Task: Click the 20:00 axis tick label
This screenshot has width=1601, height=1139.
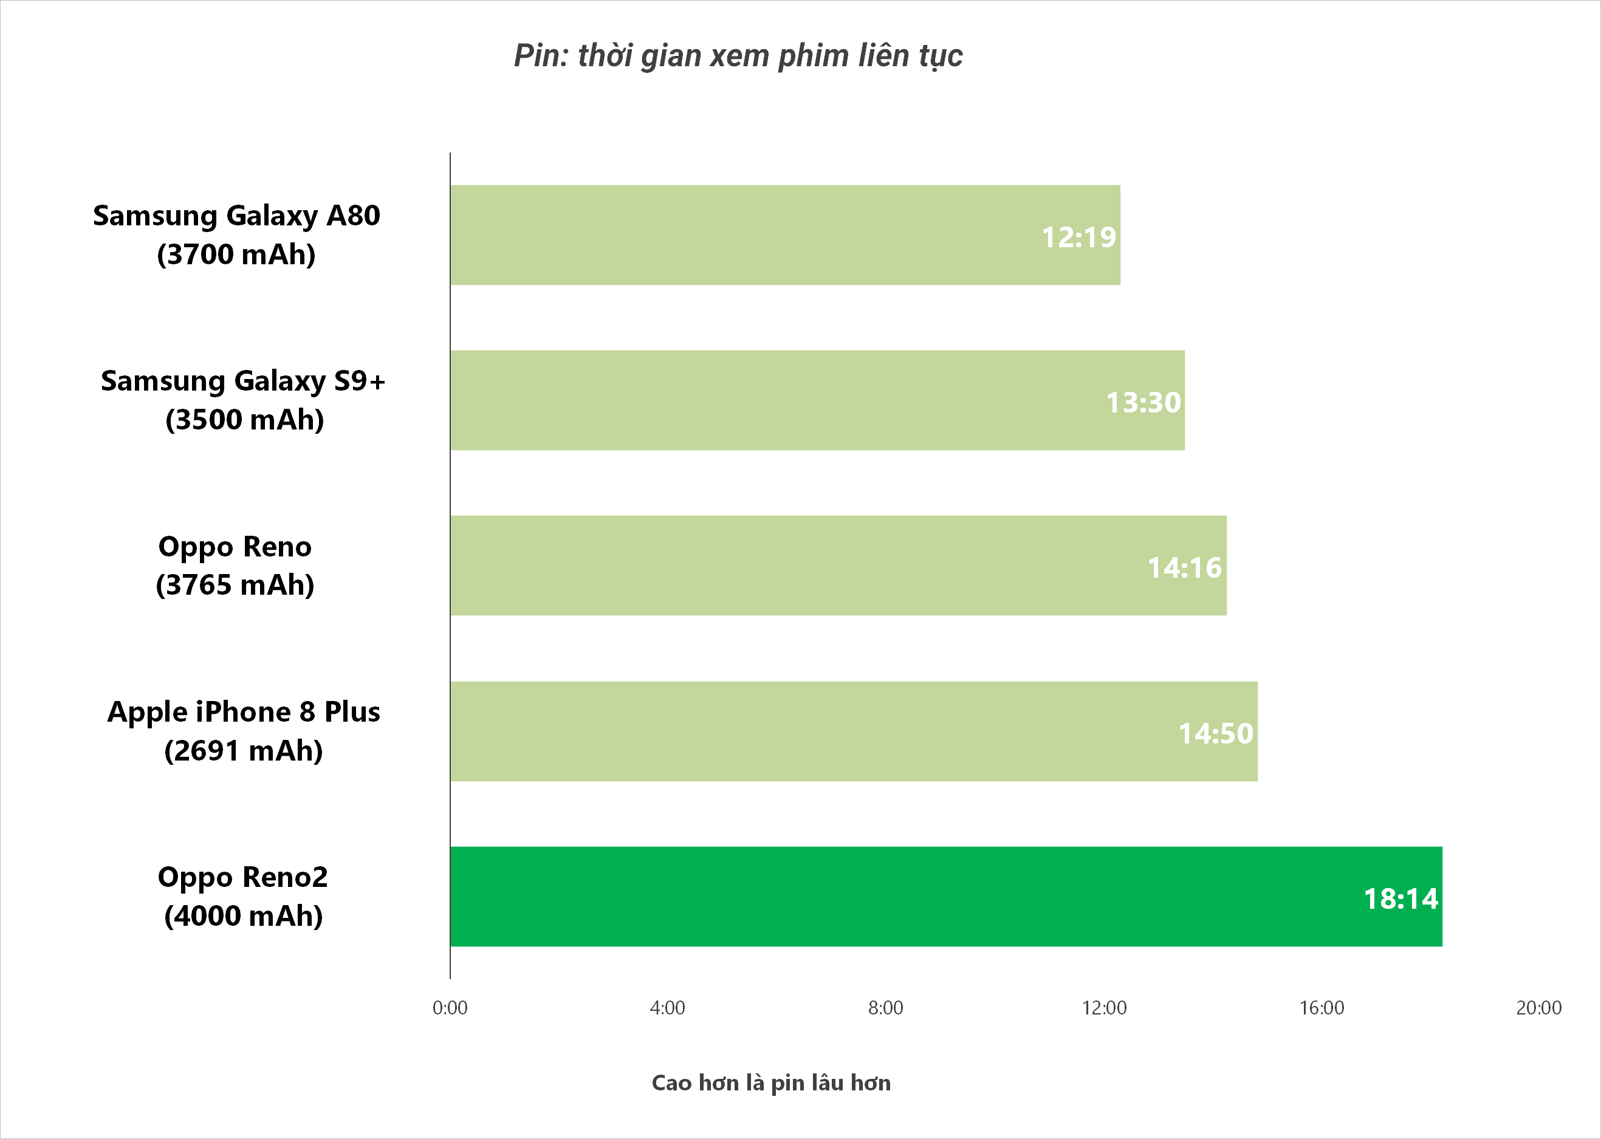Action: pyautogui.click(x=1538, y=1008)
